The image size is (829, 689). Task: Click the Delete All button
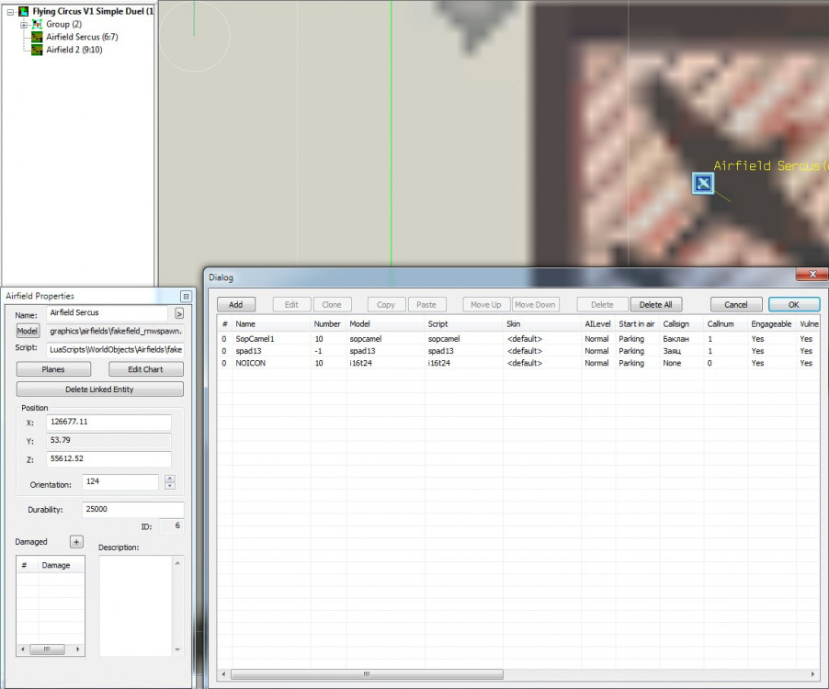click(655, 305)
